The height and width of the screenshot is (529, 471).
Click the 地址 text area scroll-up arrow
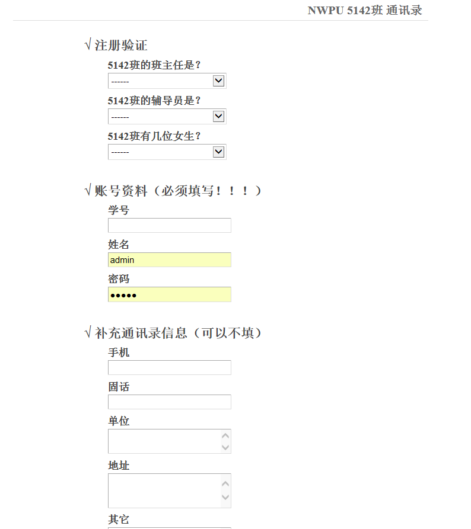click(x=225, y=483)
